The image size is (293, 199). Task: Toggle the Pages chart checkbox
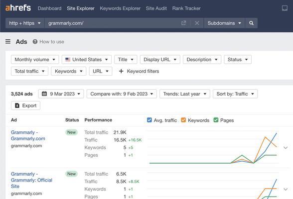coord(216,120)
